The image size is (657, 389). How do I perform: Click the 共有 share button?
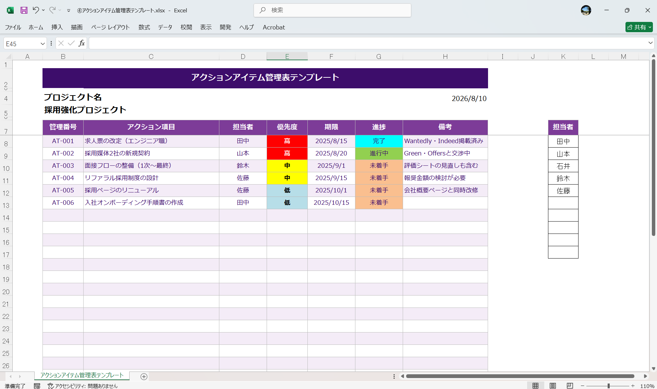(639, 27)
